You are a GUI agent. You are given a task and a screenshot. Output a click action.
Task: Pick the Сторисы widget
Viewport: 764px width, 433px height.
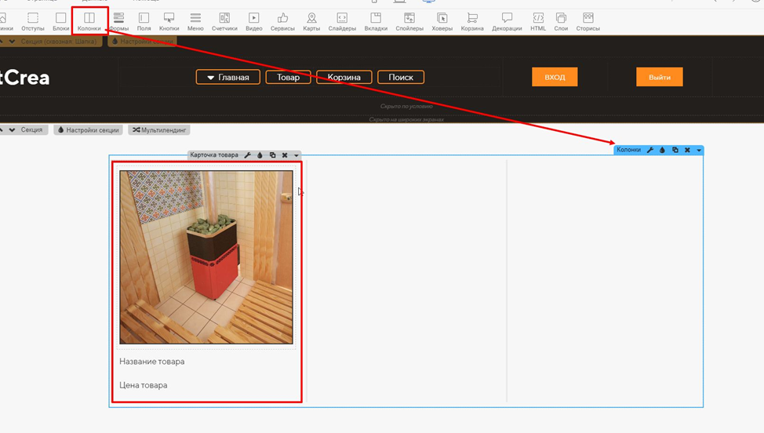point(588,22)
